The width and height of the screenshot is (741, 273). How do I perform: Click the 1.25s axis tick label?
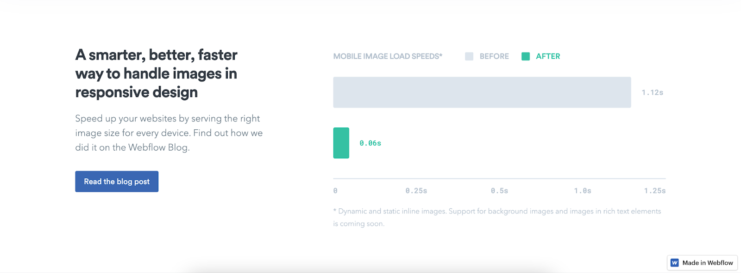[655, 191]
